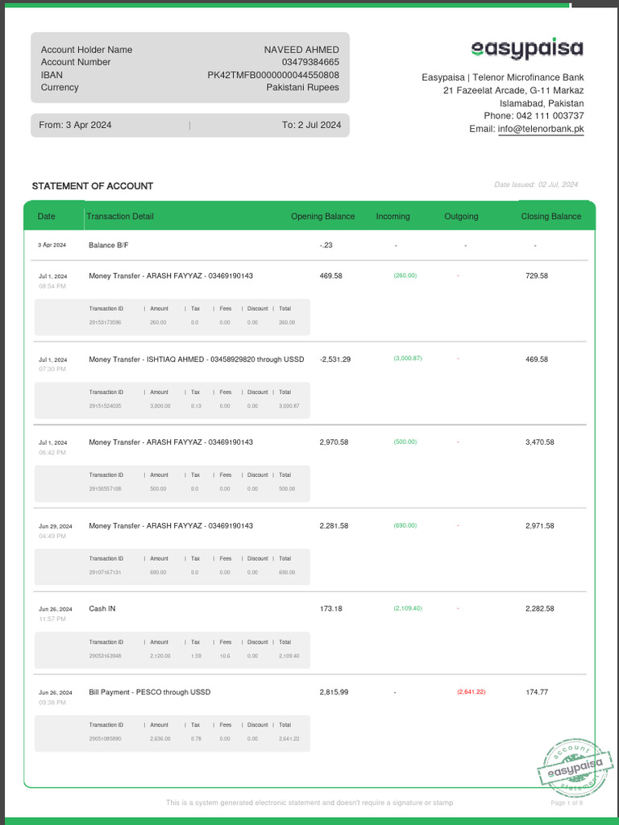Click the easypaisa logo at top
Viewport: 619px width, 825px height.
pos(526,49)
